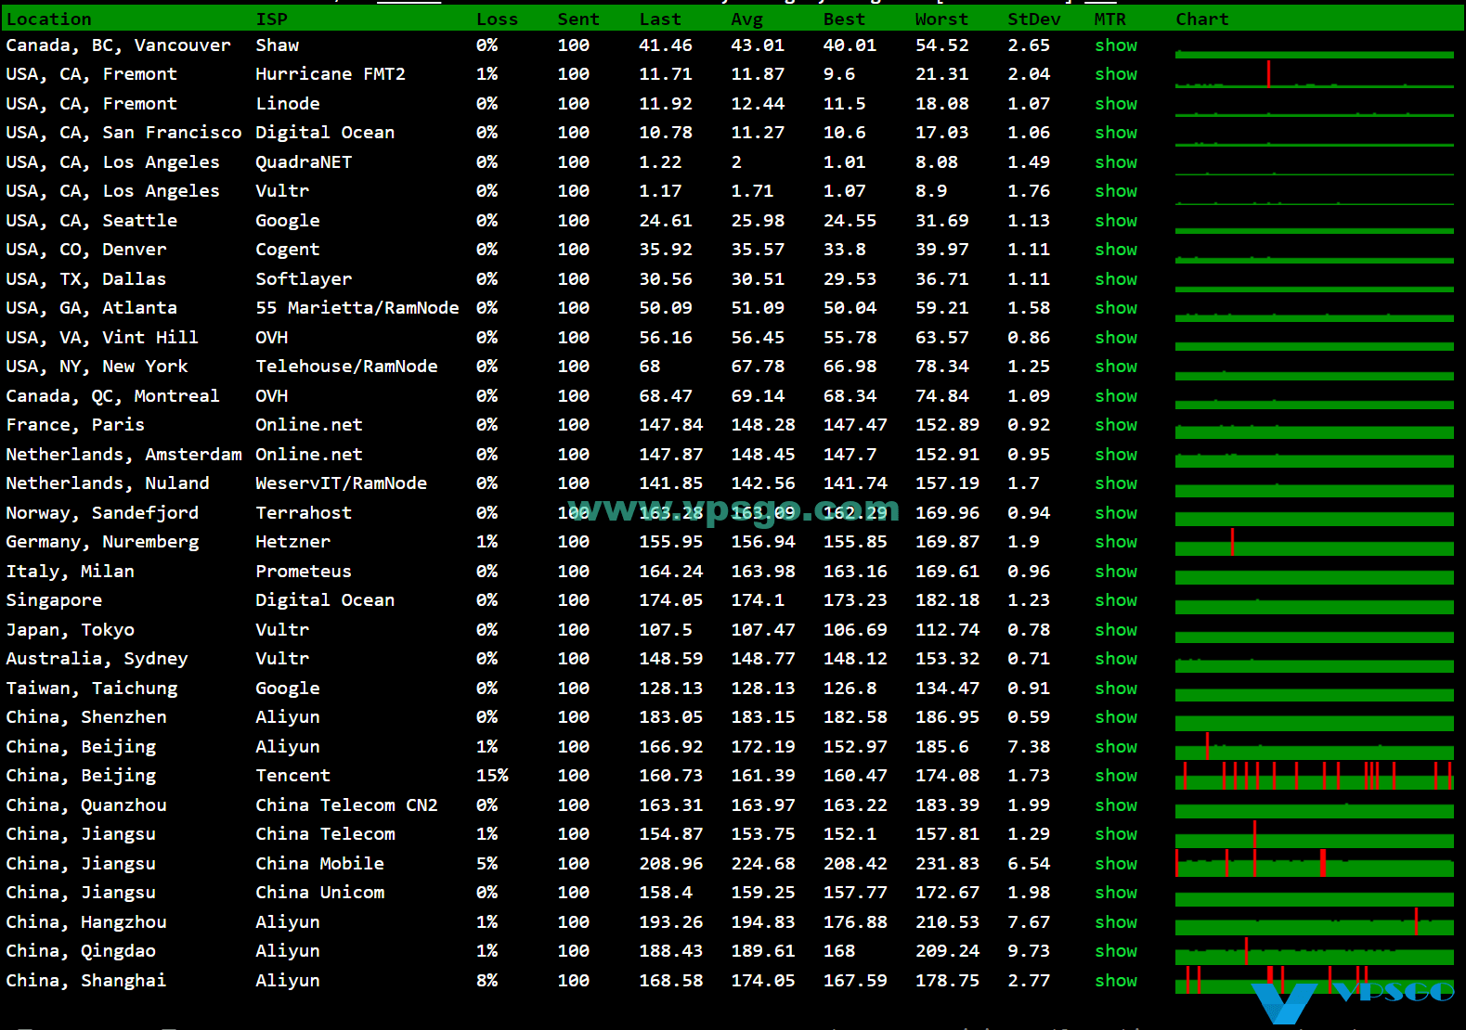Click 'Norway, Sandefjord' location cell

pos(102,513)
